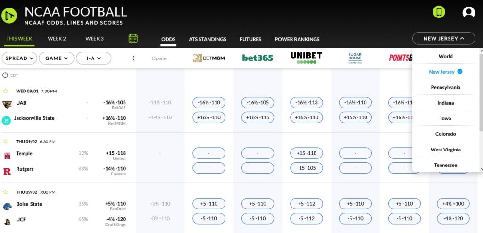Select Indiana from region list
The image size is (483, 233).
click(x=445, y=103)
